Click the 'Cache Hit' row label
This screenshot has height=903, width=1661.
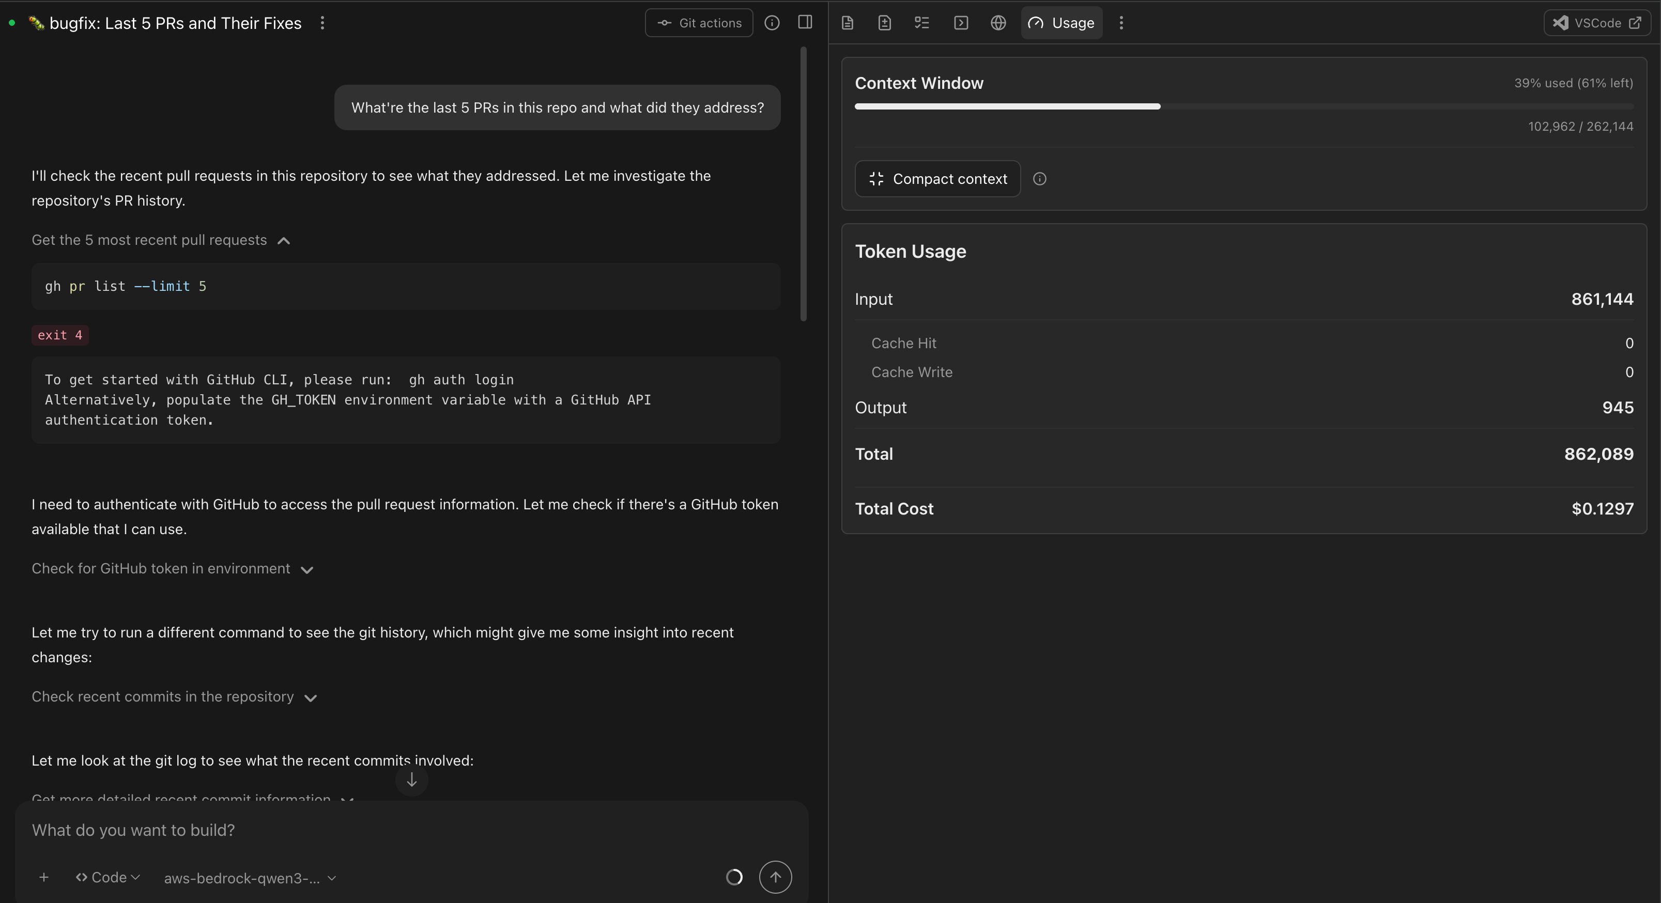click(903, 344)
